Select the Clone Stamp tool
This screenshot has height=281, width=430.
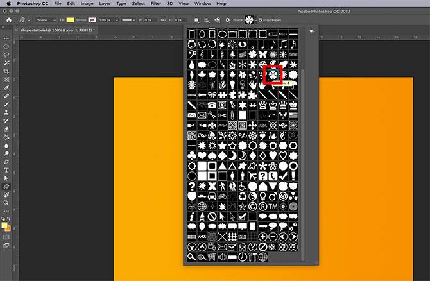[x=6, y=112]
